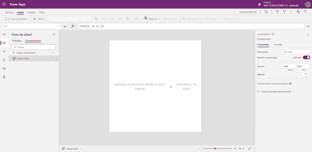Open custom properties help icon
This screenshot has height=152, width=312.
[x=290, y=84]
